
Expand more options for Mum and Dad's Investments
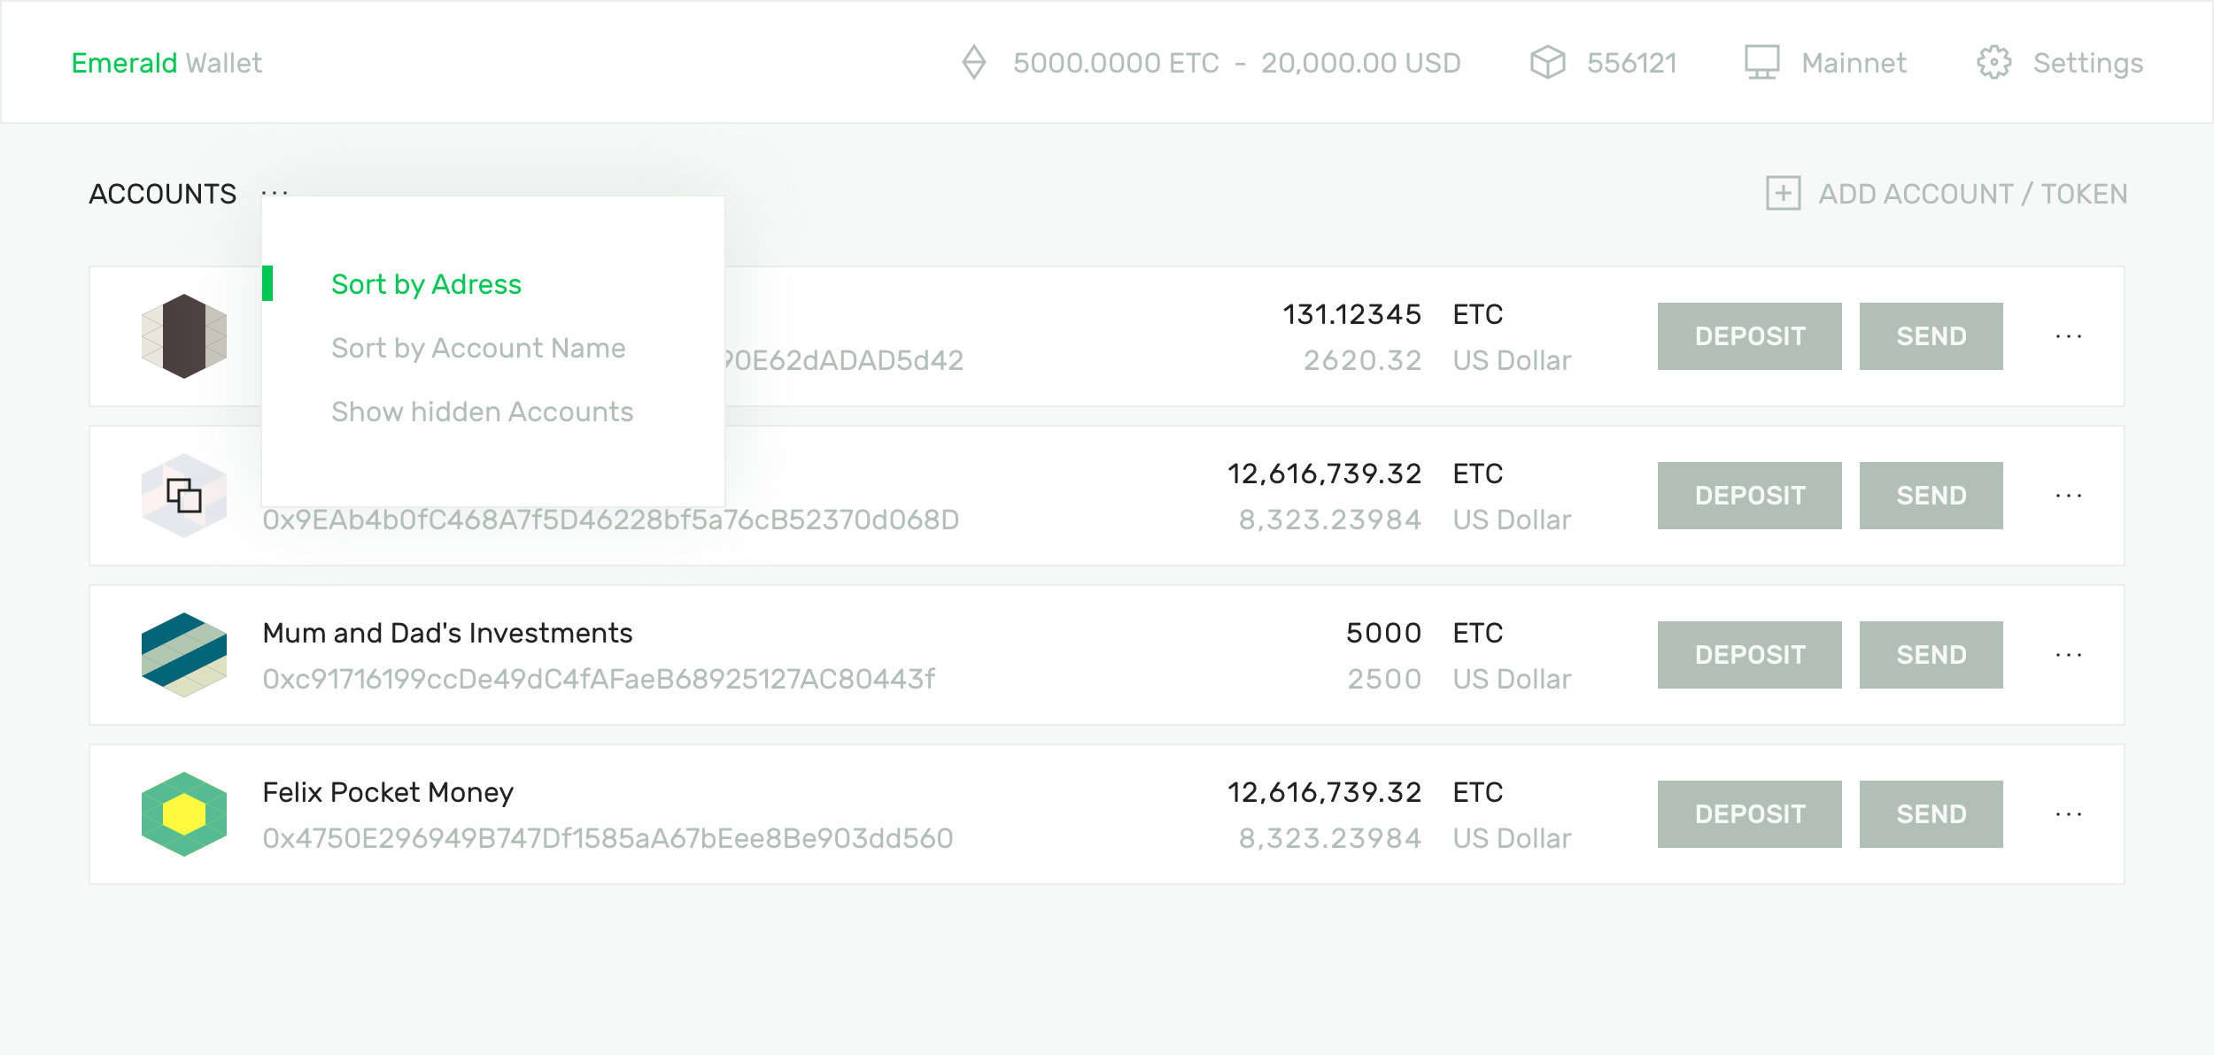click(x=2068, y=655)
